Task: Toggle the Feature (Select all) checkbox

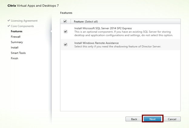Action: pos(65,21)
